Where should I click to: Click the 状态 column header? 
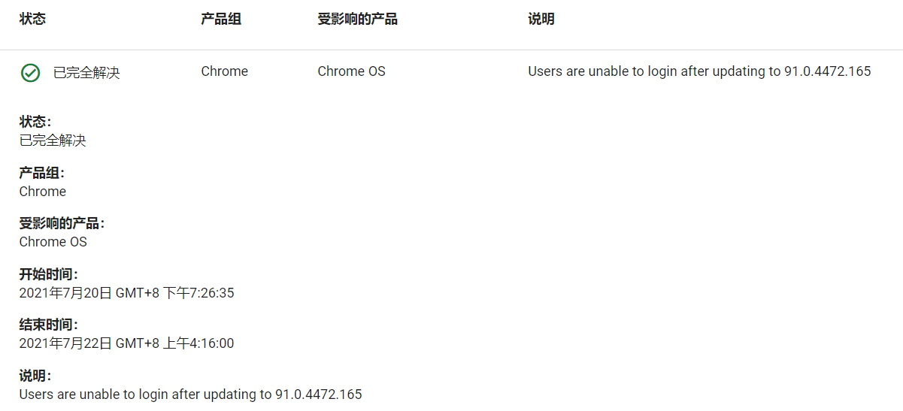point(32,19)
